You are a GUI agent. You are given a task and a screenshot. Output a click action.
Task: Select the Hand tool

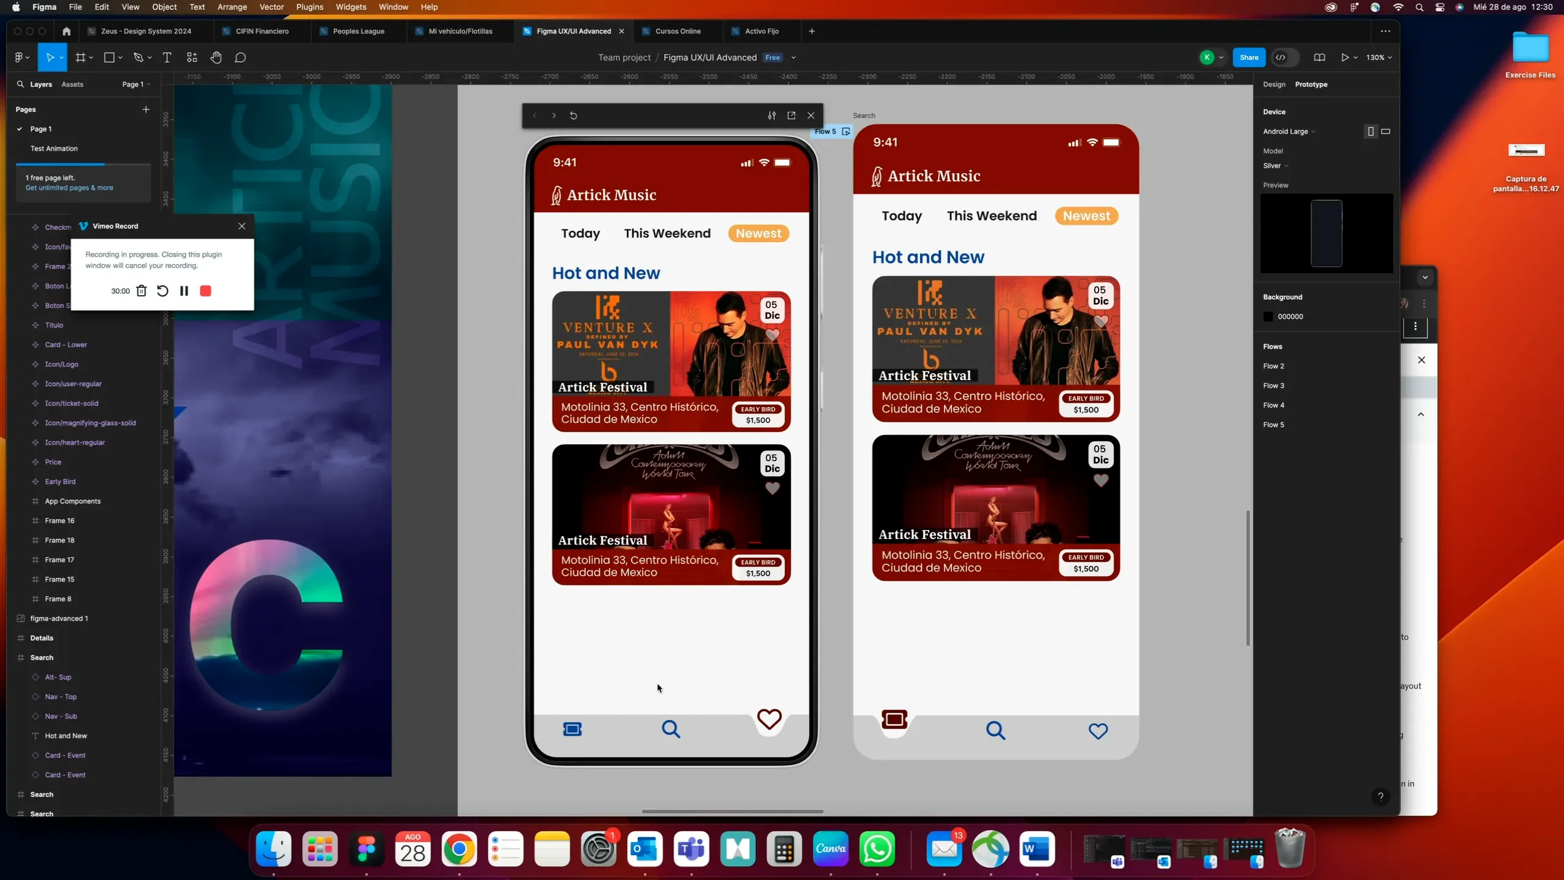pyautogui.click(x=216, y=57)
